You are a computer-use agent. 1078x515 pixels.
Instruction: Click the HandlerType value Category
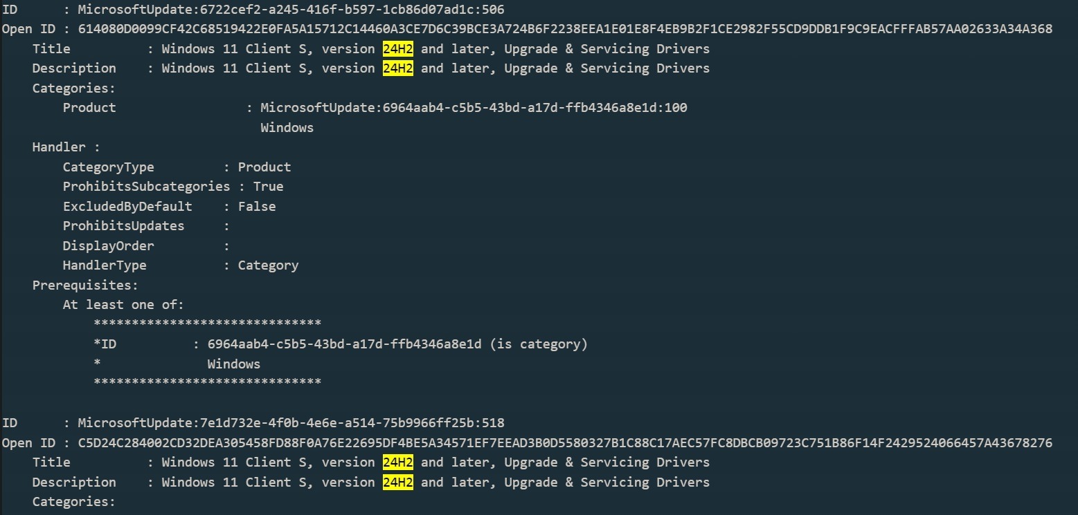[268, 265]
